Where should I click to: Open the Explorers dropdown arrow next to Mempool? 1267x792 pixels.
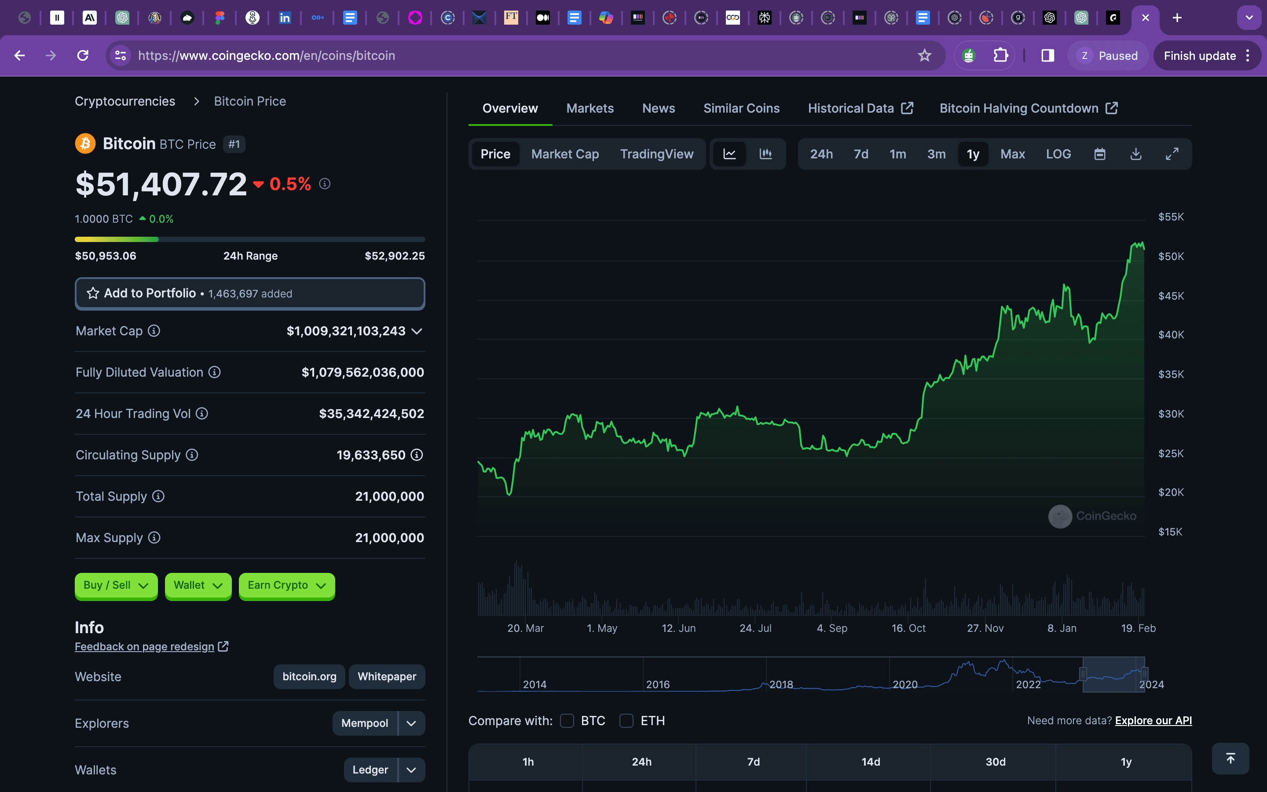[x=411, y=723]
